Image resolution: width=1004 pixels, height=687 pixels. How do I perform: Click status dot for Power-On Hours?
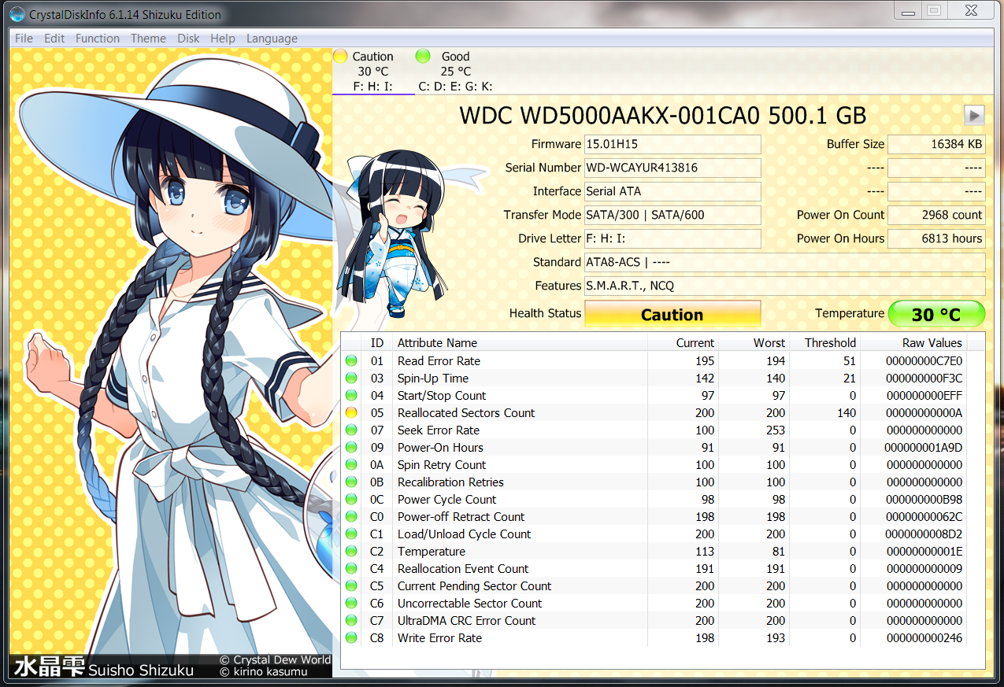pyautogui.click(x=351, y=448)
